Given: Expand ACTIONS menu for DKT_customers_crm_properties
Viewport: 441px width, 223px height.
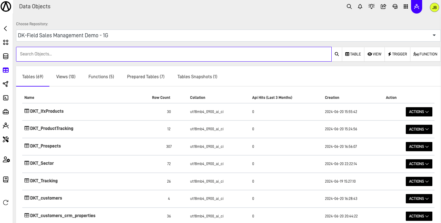Looking at the screenshot, I should coord(419,216).
